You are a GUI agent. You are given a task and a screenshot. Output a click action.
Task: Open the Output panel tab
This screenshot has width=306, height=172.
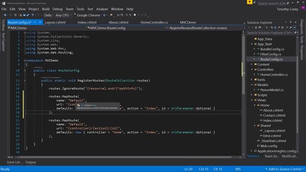click(31, 162)
